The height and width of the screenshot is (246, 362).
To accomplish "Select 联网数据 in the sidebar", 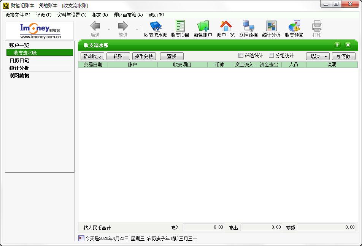I will (x=19, y=76).
